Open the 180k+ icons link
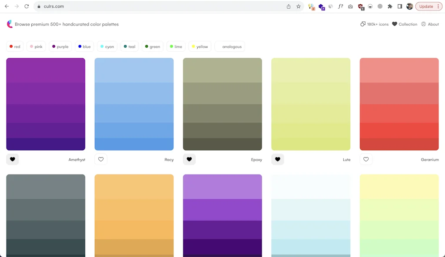This screenshot has height=257, width=445. click(x=374, y=24)
